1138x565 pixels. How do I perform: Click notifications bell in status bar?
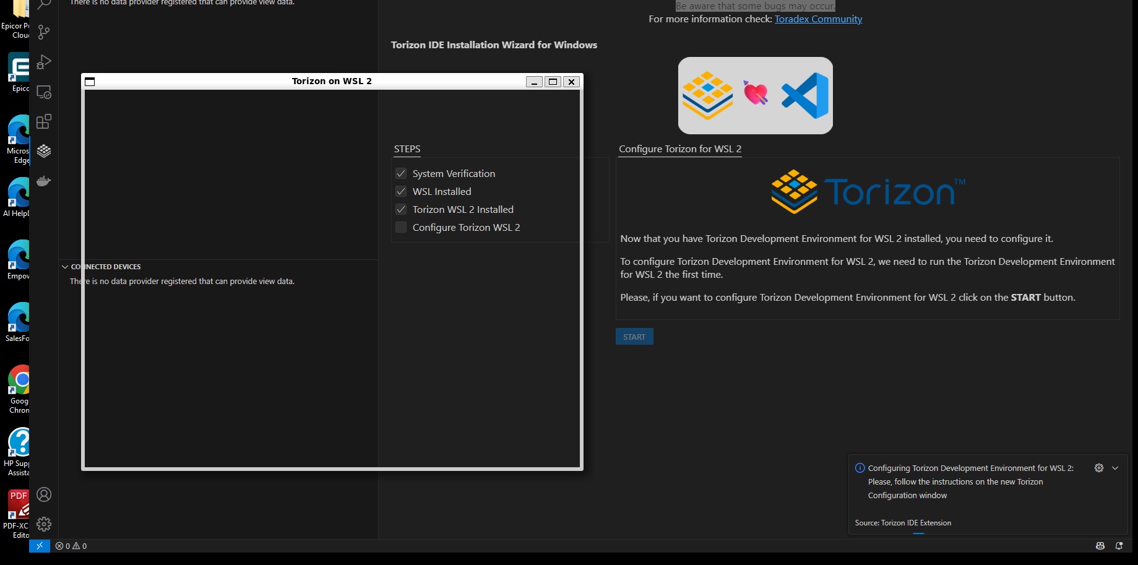(1119, 546)
